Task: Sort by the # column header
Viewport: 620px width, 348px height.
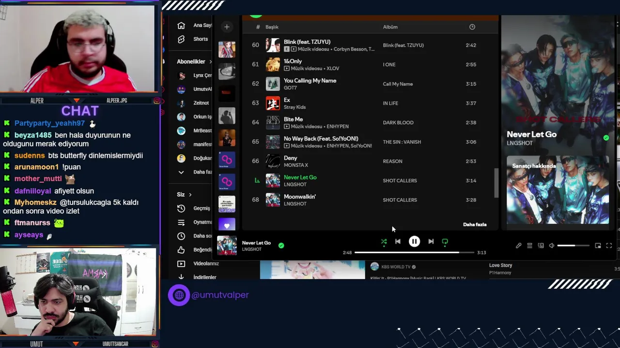Action: coord(258,27)
